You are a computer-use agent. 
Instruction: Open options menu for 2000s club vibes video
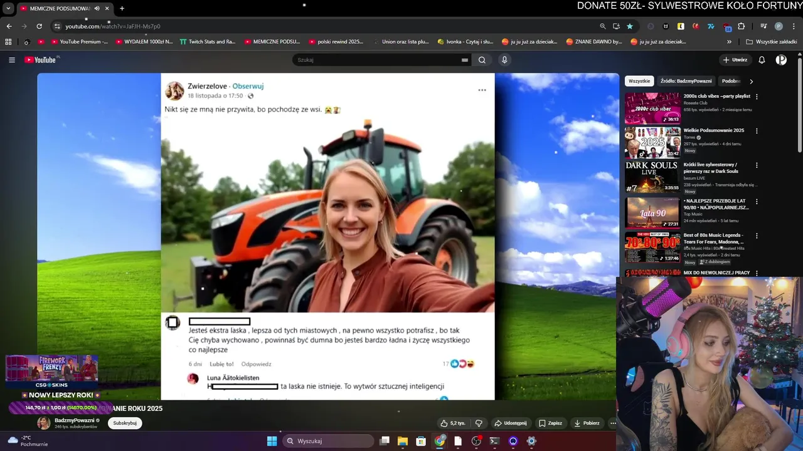757,96
